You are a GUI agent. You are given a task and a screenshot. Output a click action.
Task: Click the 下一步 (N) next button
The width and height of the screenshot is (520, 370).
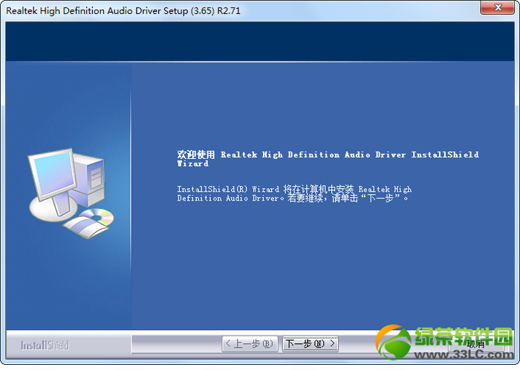(311, 344)
